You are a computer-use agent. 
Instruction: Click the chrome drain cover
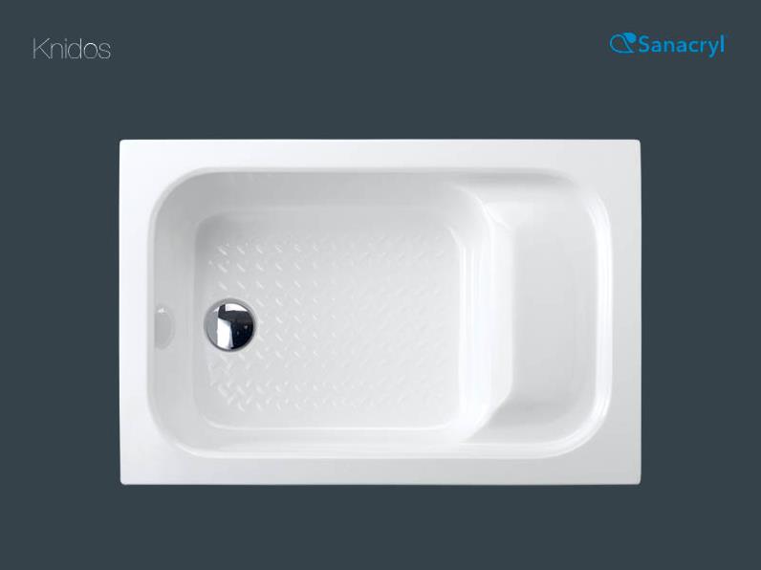(229, 325)
